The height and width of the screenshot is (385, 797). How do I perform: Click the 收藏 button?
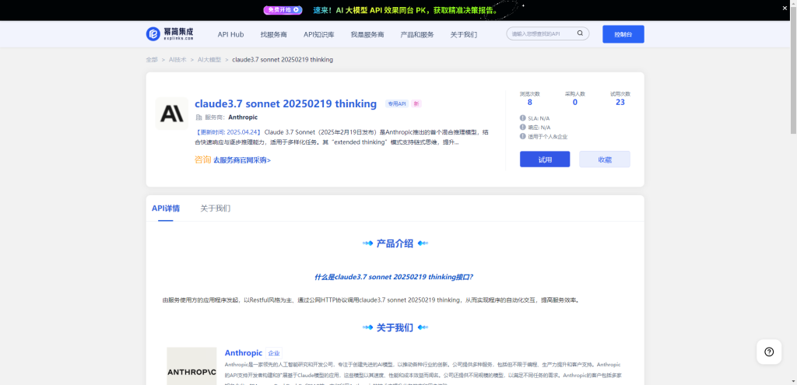[x=605, y=159]
